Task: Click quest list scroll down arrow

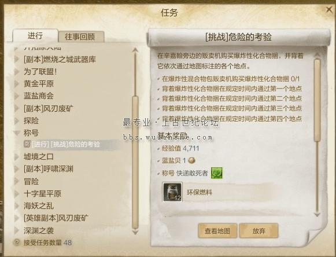Action: coord(135,232)
